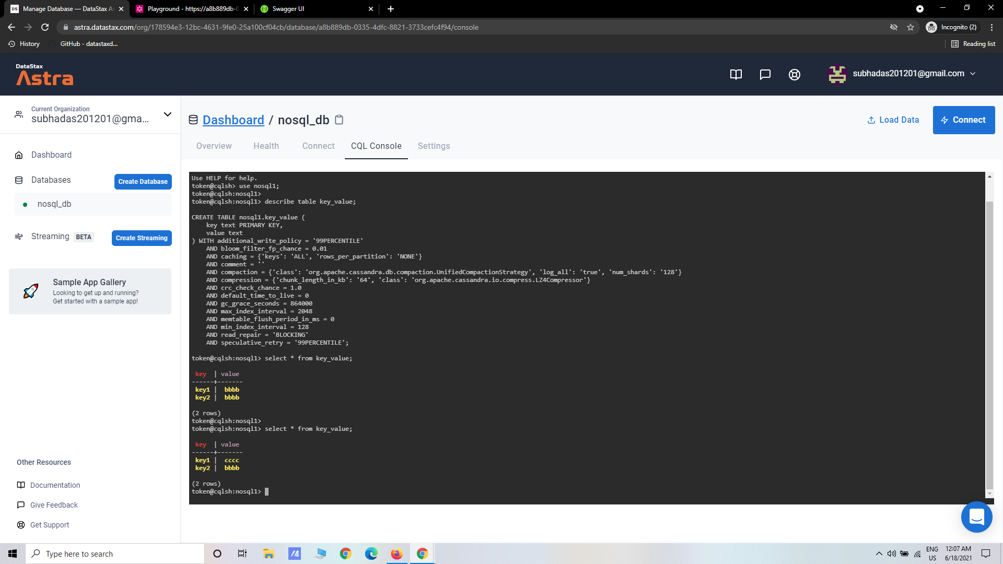Open the Astra documentation book icon
Viewport: 1003px width, 564px height.
click(736, 74)
